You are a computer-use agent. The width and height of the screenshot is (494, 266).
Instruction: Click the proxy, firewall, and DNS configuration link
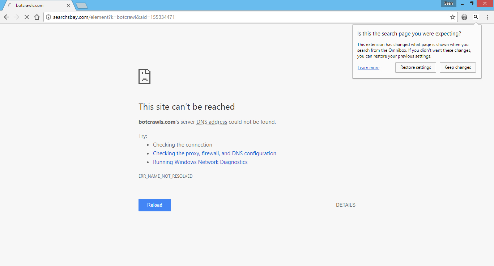pos(214,153)
